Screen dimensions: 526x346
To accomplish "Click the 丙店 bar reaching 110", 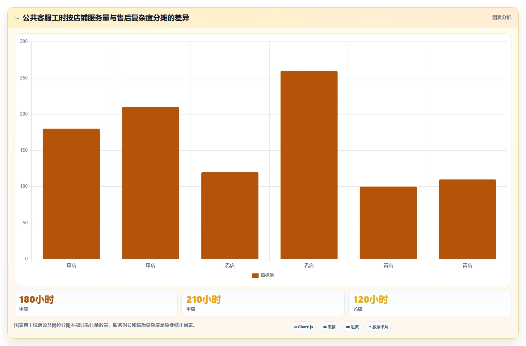I will tap(468, 219).
